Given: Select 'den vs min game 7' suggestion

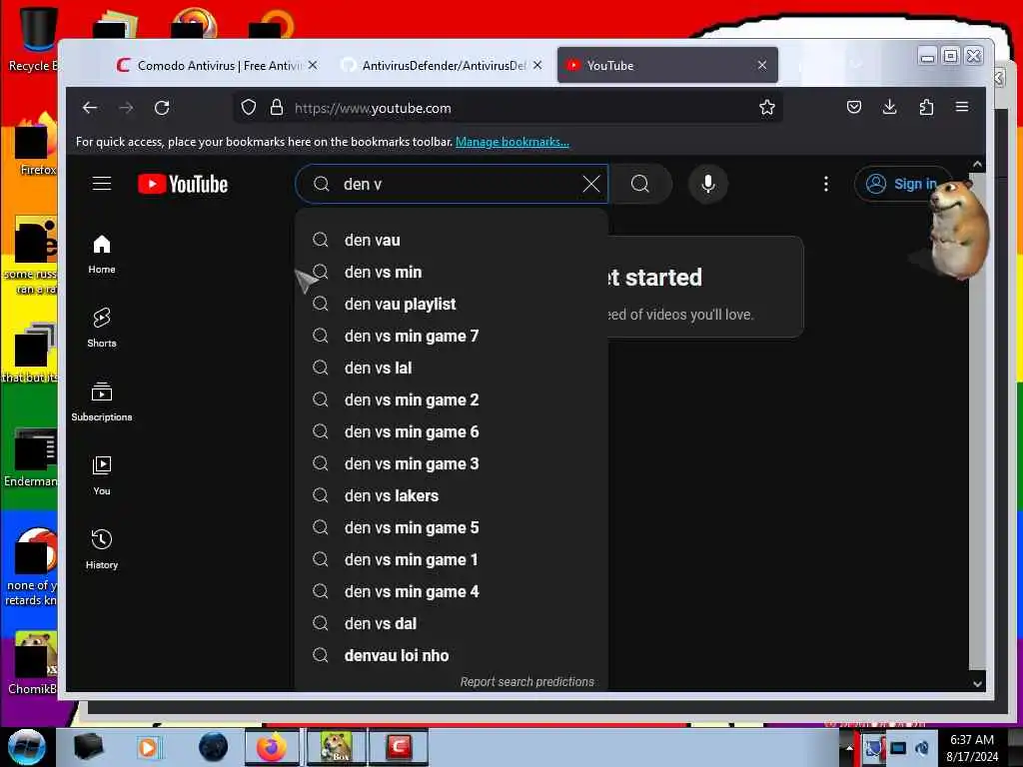Looking at the screenshot, I should click(452, 336).
